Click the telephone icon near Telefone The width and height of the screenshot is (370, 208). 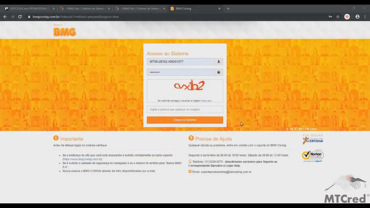coord(190,161)
